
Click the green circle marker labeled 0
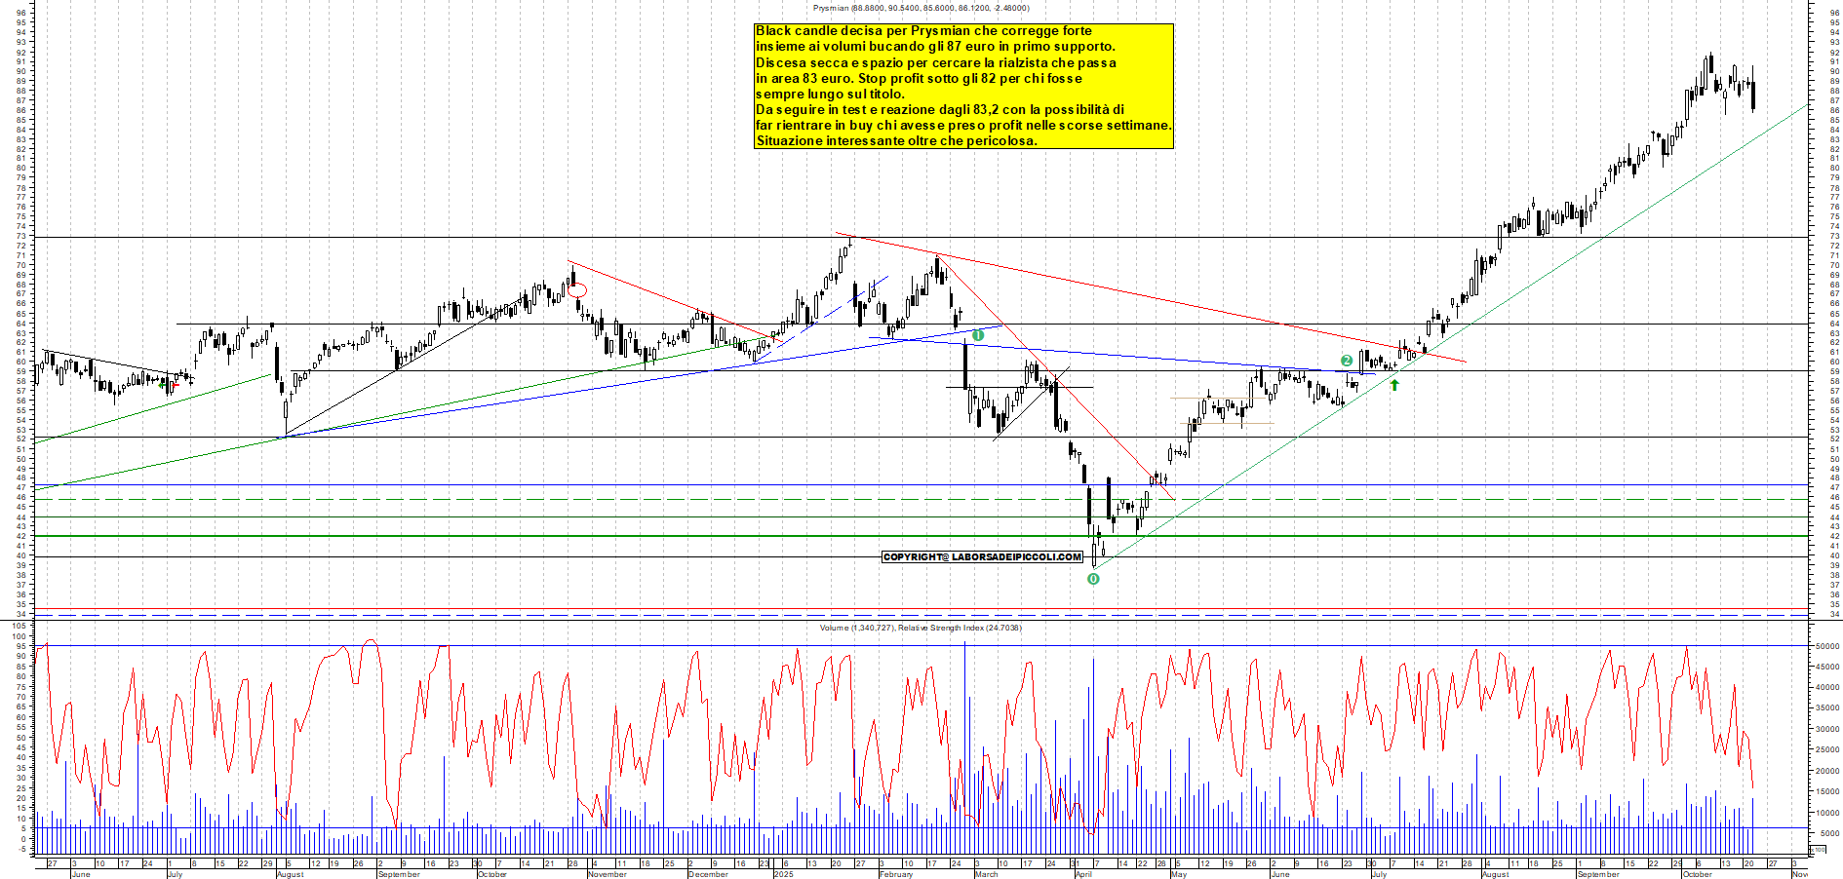(x=1093, y=579)
